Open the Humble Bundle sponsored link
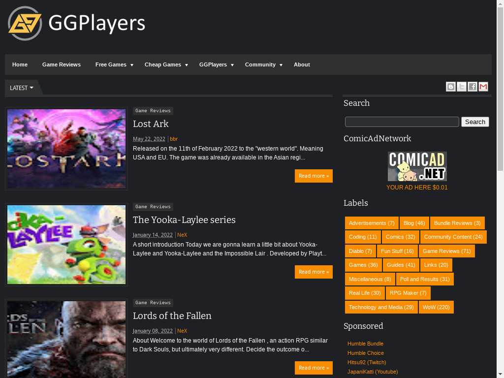 [x=365, y=344]
